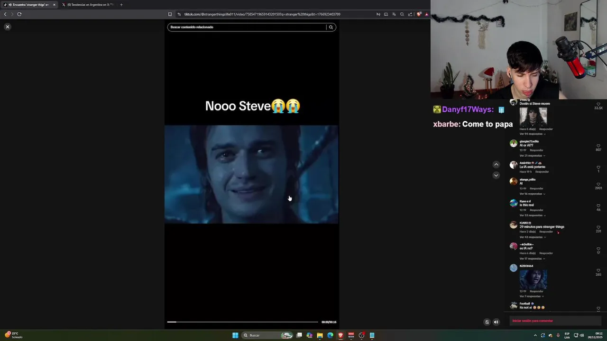
Task: Click the video progress bar
Action: (x=242, y=322)
